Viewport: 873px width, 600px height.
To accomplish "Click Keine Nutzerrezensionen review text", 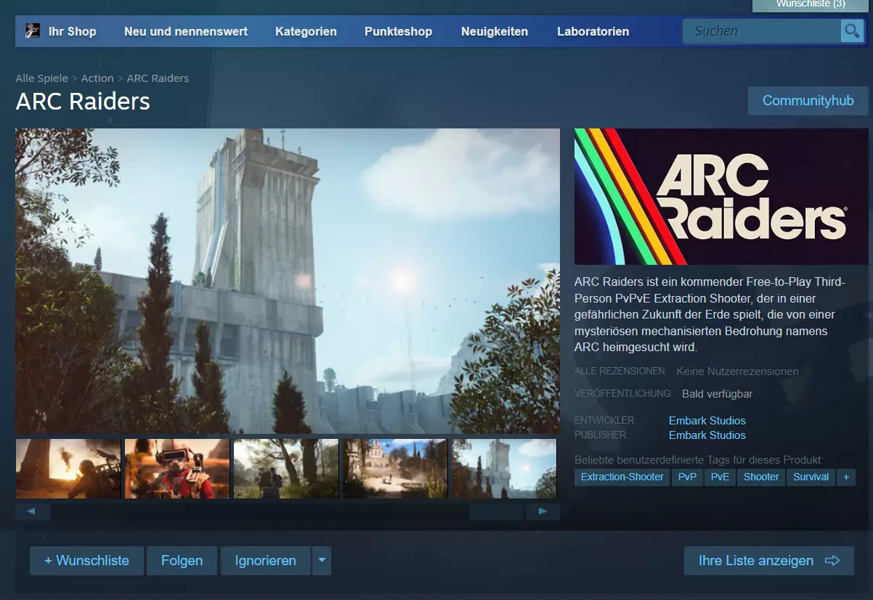I will click(737, 371).
